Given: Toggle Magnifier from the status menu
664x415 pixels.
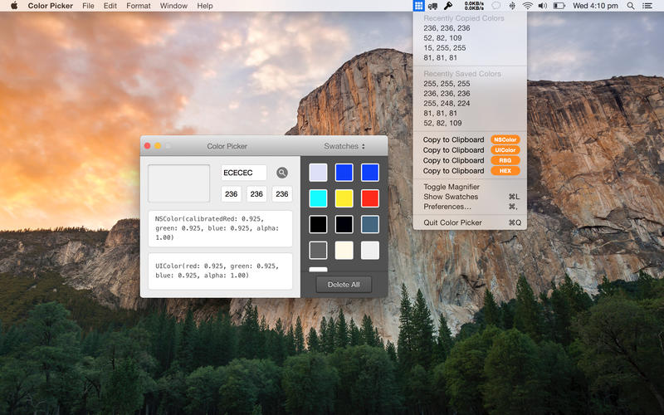Looking at the screenshot, I should pyautogui.click(x=452, y=187).
